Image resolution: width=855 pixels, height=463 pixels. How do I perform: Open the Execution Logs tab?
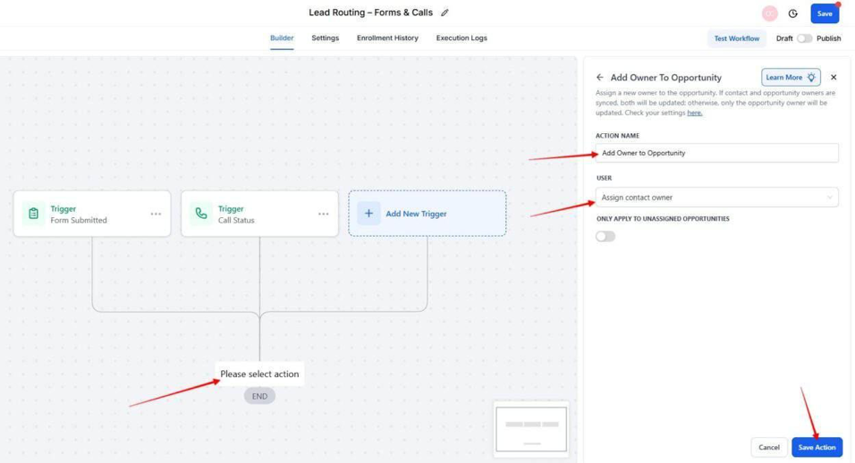click(461, 38)
